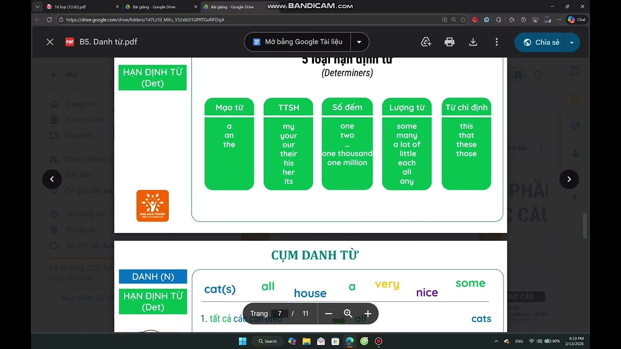Open the browser profile avatar

[x=547, y=20]
